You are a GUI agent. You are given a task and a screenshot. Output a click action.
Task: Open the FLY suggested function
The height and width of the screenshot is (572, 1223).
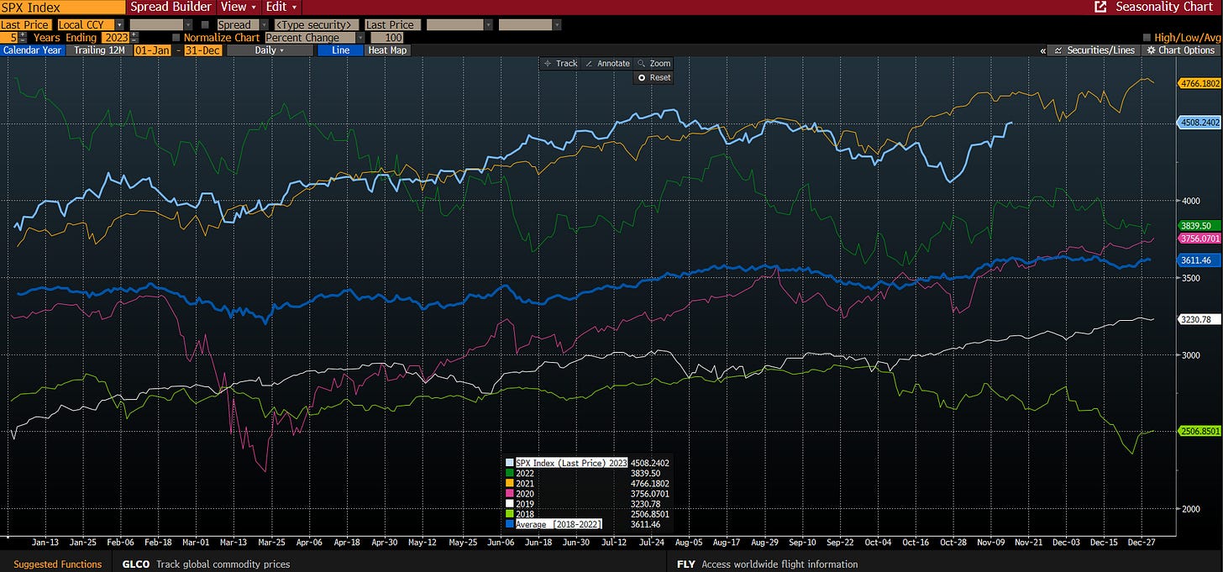tap(685, 564)
